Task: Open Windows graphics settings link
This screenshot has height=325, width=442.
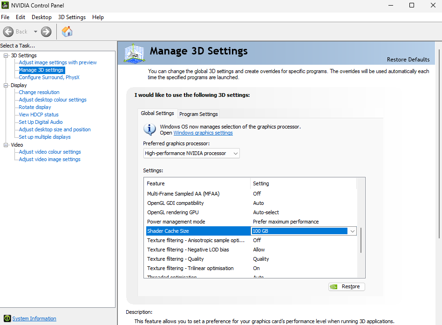Action: (x=203, y=133)
